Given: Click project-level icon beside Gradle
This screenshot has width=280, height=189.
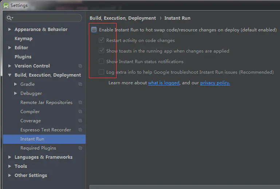Looking at the screenshot, I should pos(80,84).
